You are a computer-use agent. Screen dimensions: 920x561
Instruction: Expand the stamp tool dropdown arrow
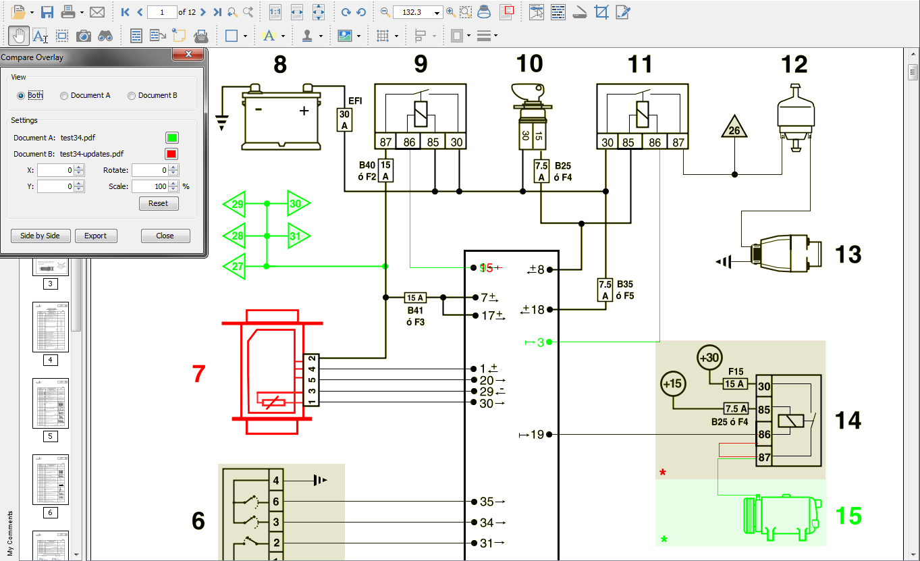(x=321, y=36)
